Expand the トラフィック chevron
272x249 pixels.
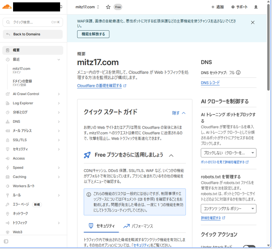click(x=59, y=223)
